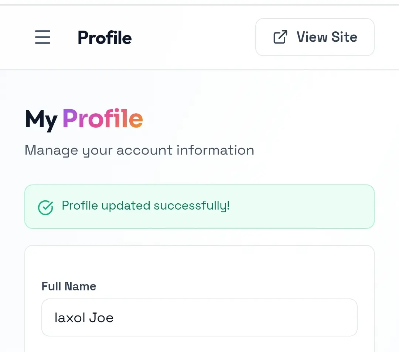This screenshot has width=399, height=352.
Task: Click the View Site text label
Action: (x=327, y=37)
